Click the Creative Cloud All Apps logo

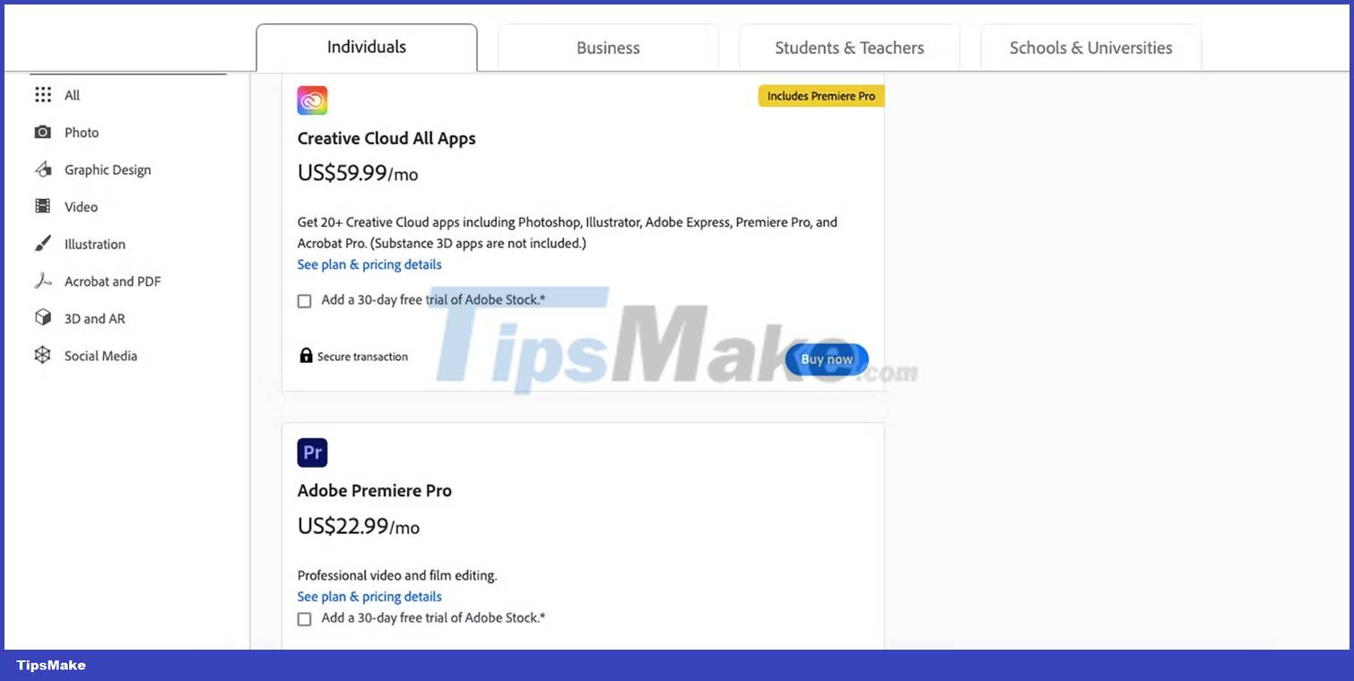tap(312, 100)
